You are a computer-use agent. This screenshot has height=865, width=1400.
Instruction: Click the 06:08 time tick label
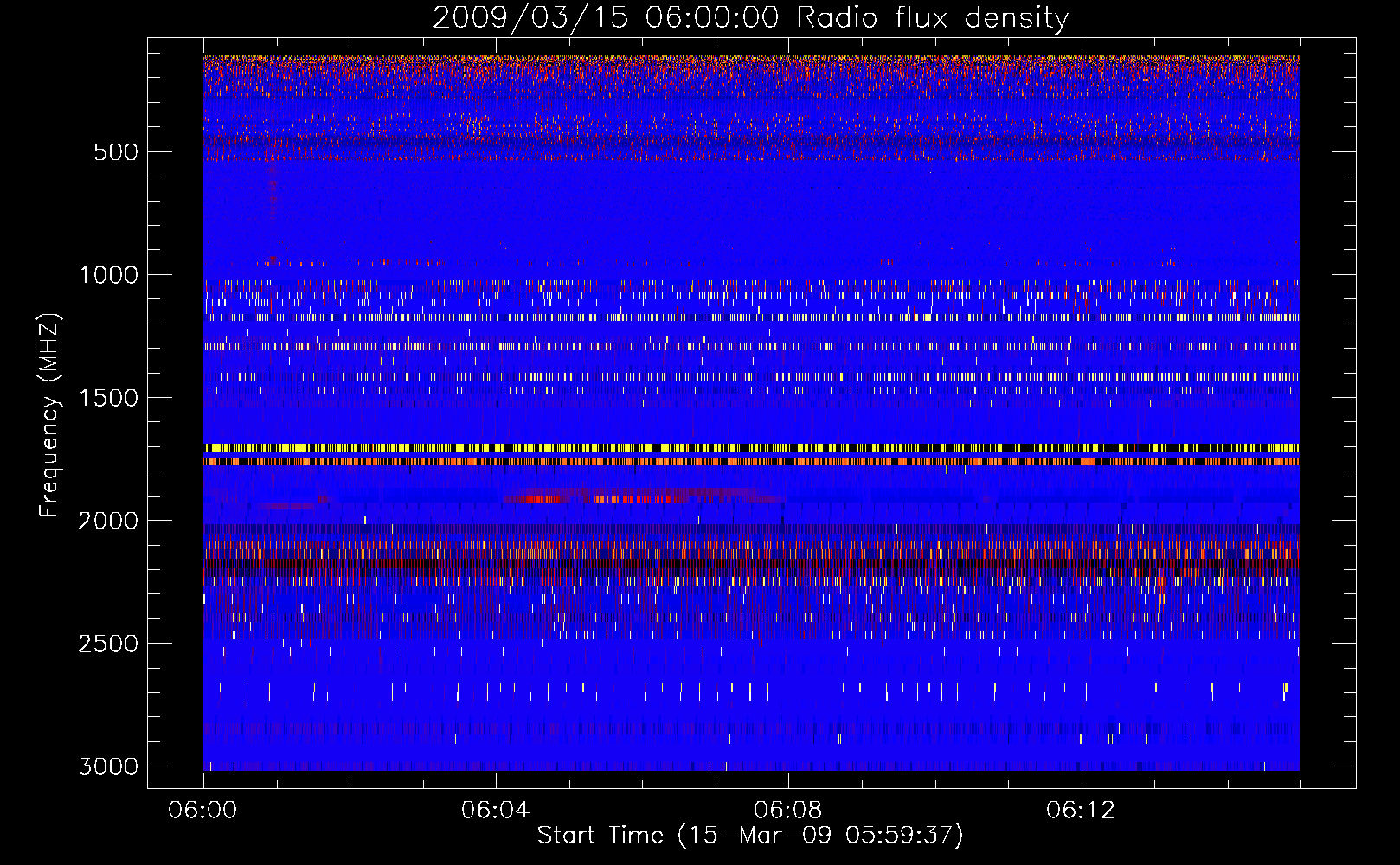click(x=787, y=811)
